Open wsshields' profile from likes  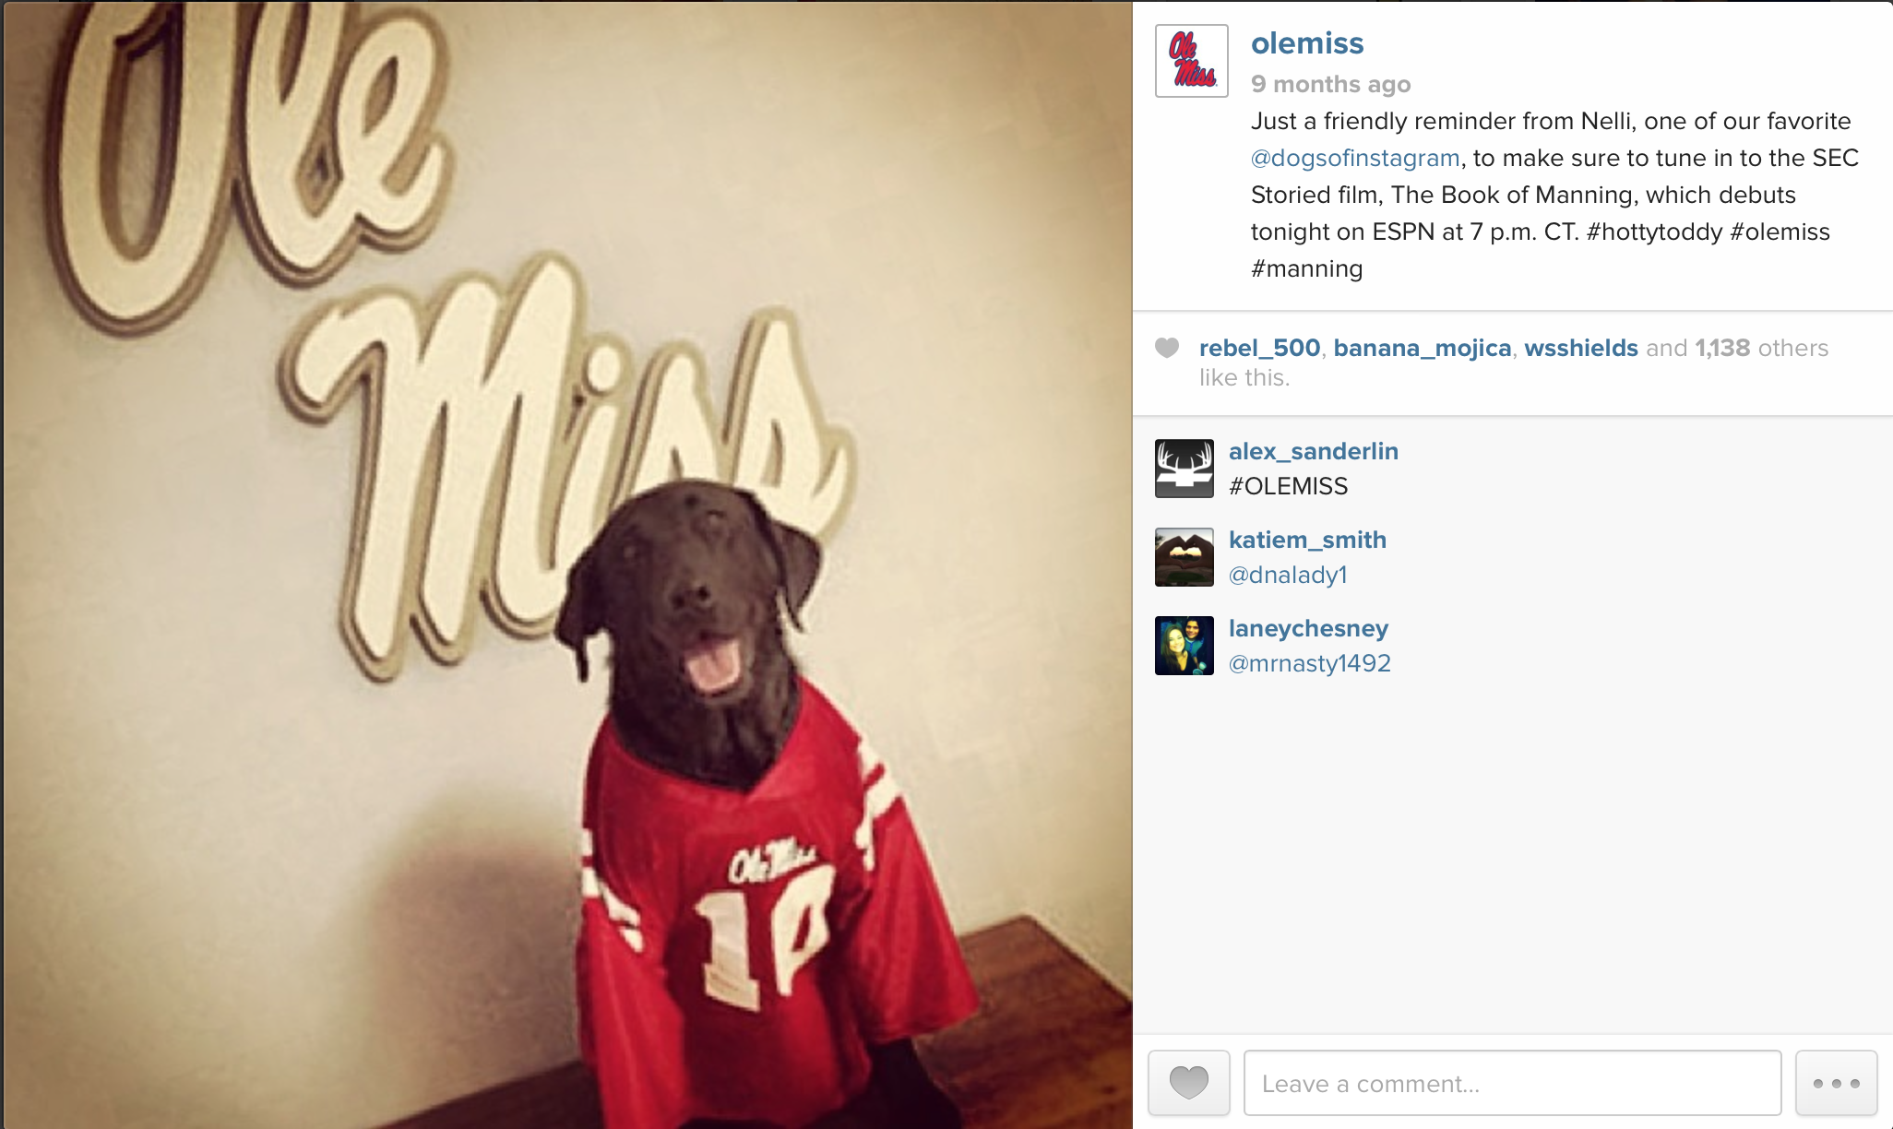click(x=1581, y=348)
